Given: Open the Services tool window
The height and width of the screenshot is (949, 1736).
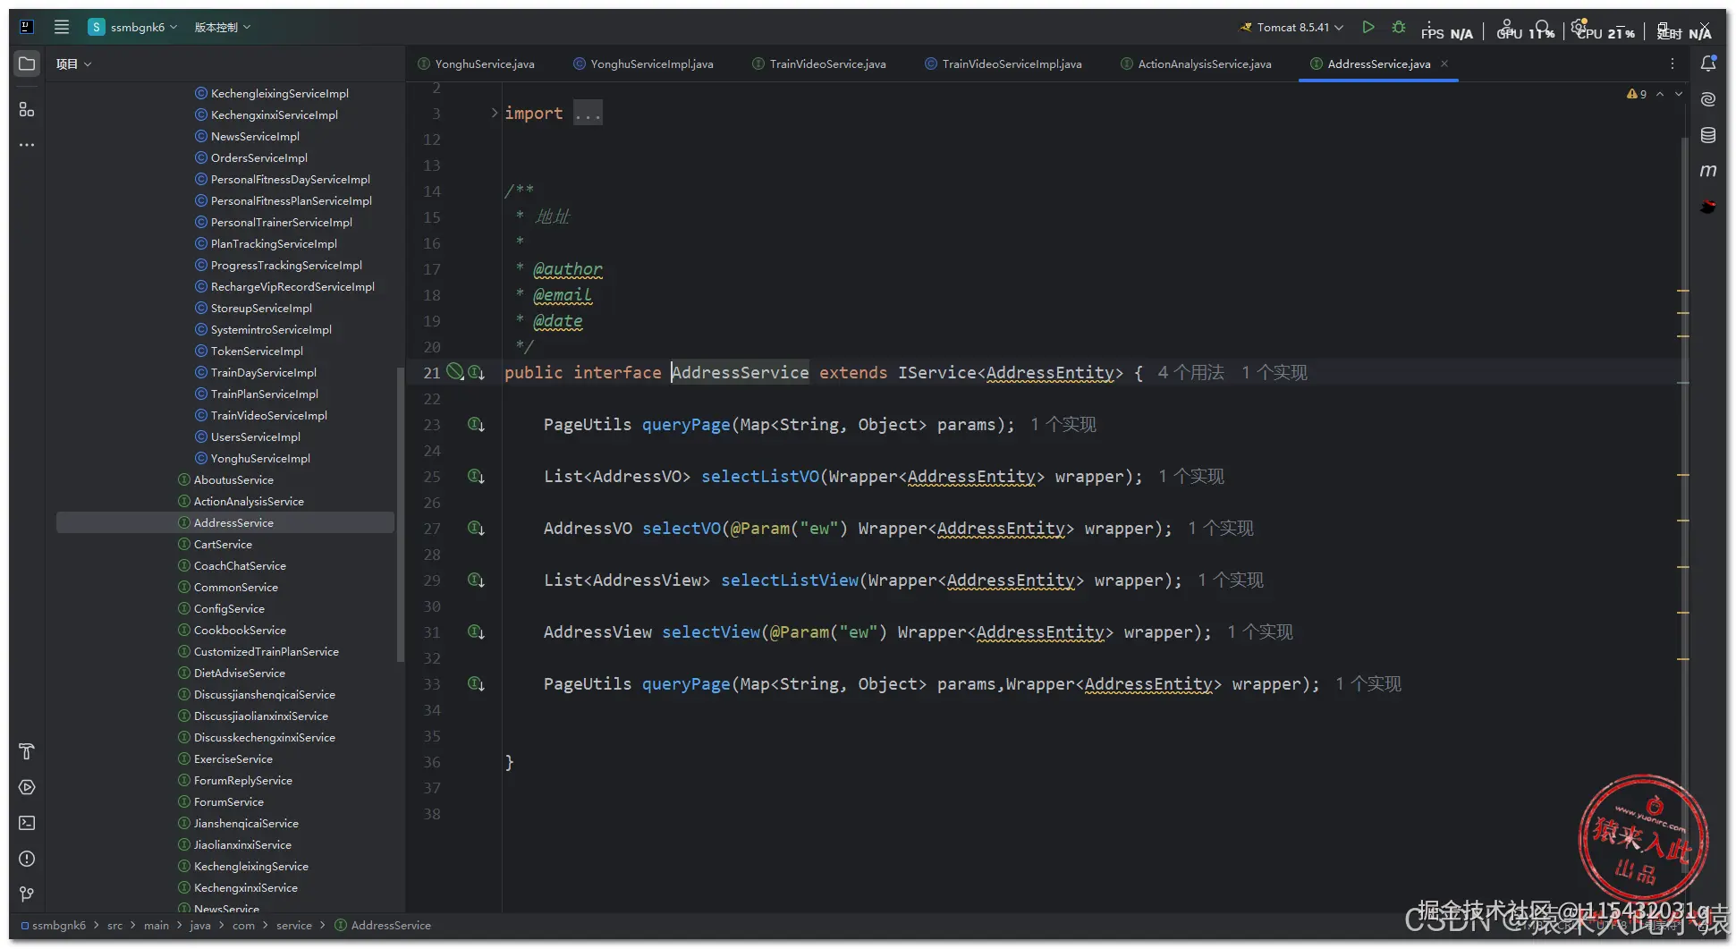Looking at the screenshot, I should tap(27, 787).
